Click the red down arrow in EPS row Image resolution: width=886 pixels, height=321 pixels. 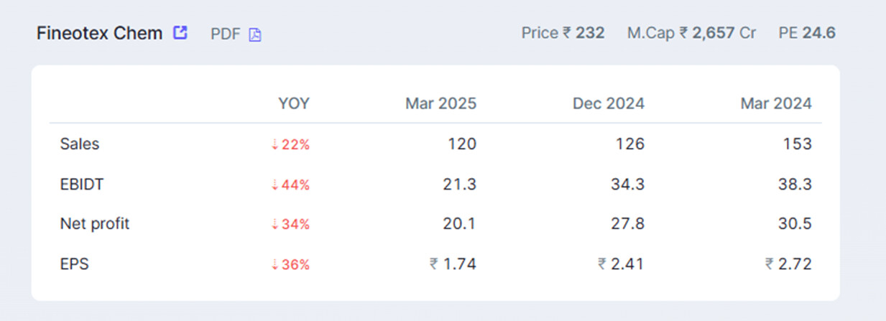tap(274, 265)
